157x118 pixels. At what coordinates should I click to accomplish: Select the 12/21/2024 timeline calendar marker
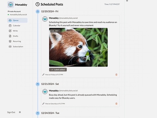click(38, 84)
